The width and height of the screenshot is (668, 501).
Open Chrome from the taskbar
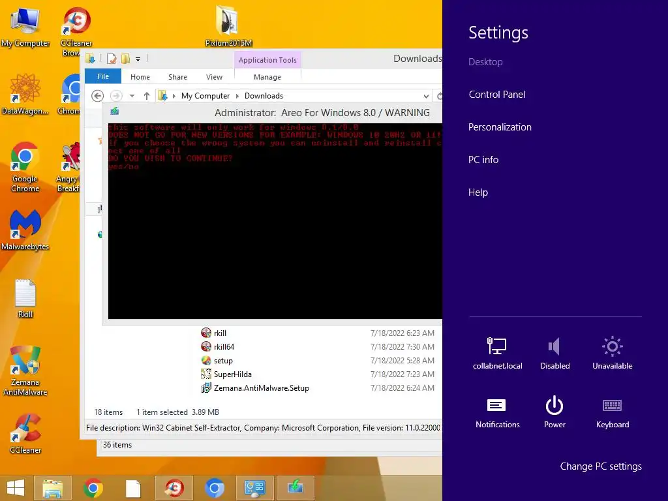pyautogui.click(x=93, y=488)
